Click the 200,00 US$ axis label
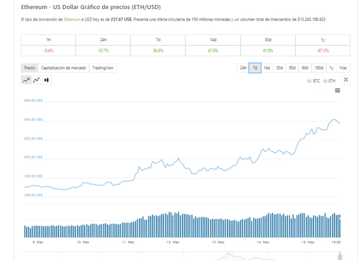Image resolution: width=358 pixels, height=260 pixels. (33, 157)
